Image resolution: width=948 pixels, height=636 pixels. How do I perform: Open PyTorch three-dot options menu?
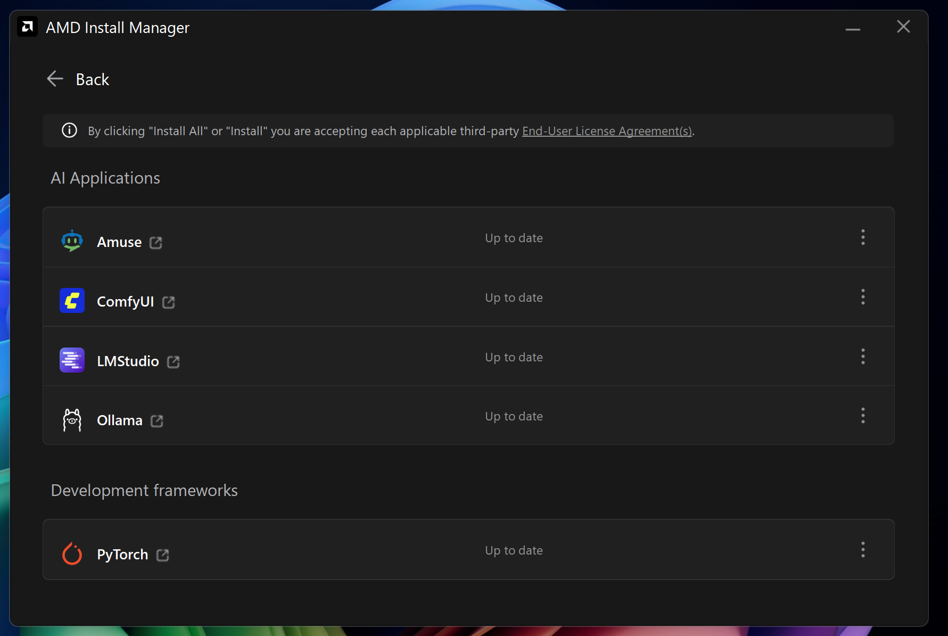pyautogui.click(x=863, y=550)
